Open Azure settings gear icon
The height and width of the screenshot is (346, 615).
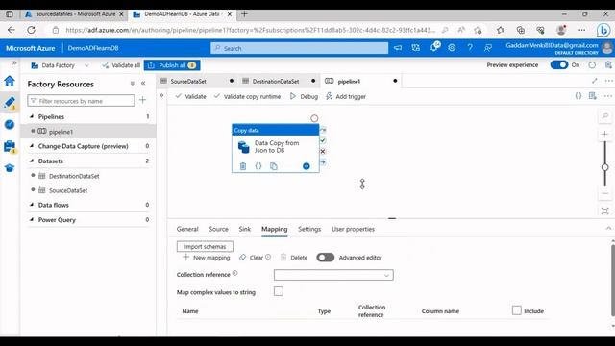452,48
